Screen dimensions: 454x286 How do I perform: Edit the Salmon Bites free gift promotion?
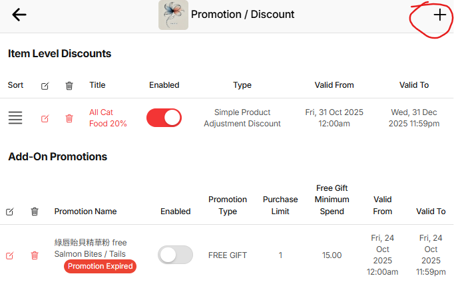(x=9, y=255)
